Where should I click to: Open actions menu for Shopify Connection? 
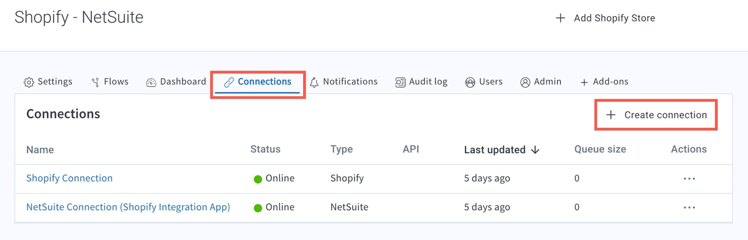click(x=689, y=178)
